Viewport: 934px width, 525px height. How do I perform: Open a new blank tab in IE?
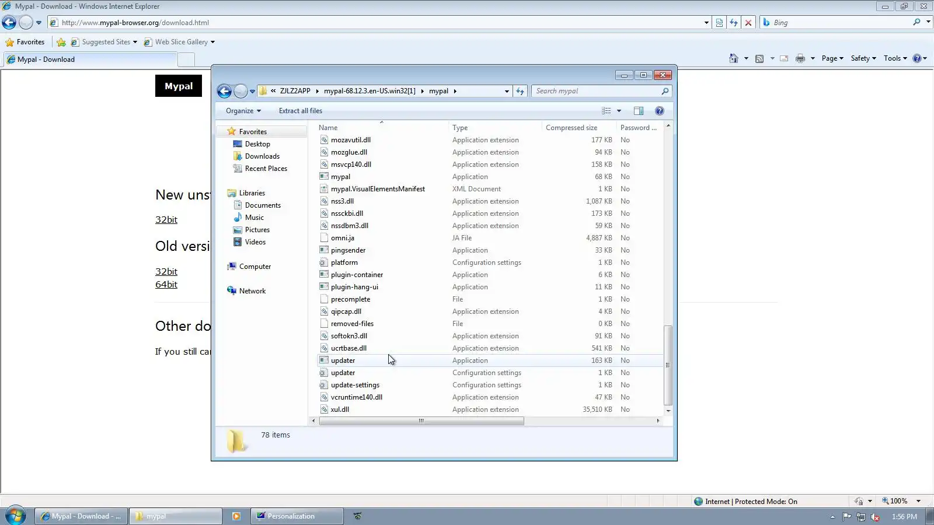pyautogui.click(x=186, y=60)
